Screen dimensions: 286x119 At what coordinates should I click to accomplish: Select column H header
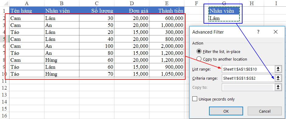click(x=252, y=3)
